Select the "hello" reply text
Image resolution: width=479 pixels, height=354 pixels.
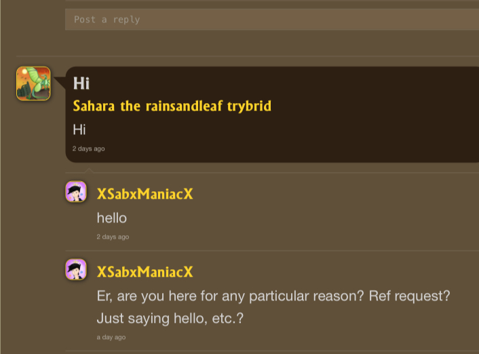click(x=112, y=218)
